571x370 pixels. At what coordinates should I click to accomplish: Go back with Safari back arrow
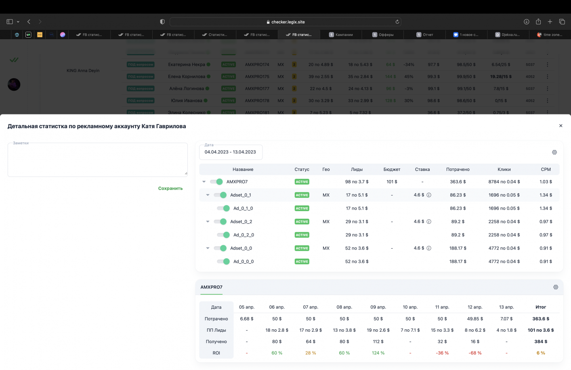[x=29, y=22]
